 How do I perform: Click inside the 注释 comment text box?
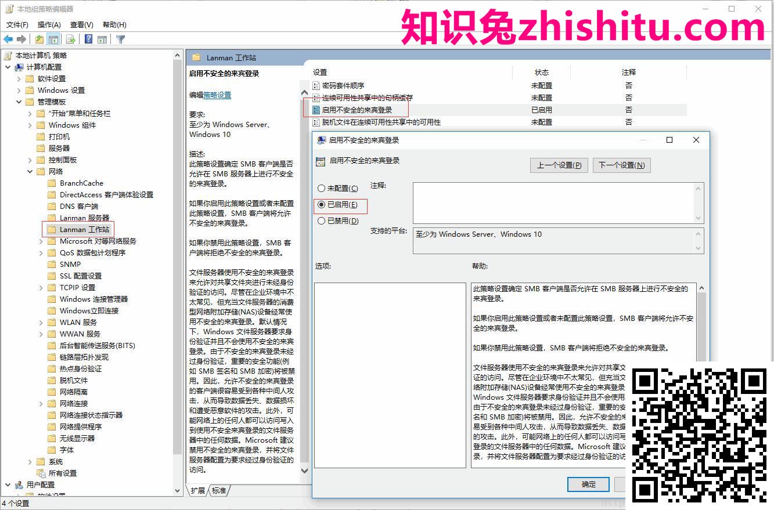tap(553, 202)
